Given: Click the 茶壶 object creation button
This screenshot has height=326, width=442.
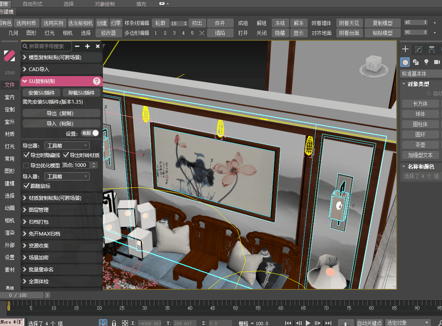Looking at the screenshot, I should [x=420, y=145].
